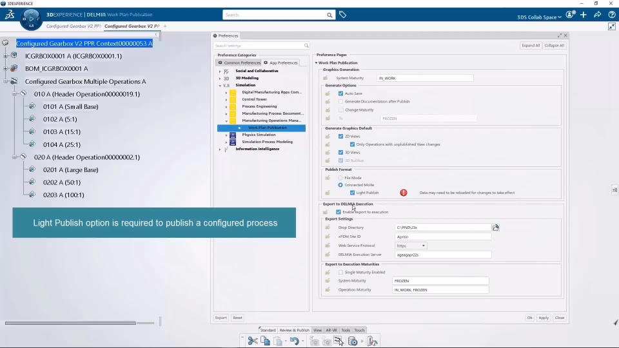Open the tag (6WTags) icon
This screenshot has width=619, height=348.
(342, 15)
